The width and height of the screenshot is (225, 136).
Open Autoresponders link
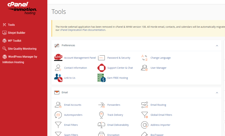point(73,115)
